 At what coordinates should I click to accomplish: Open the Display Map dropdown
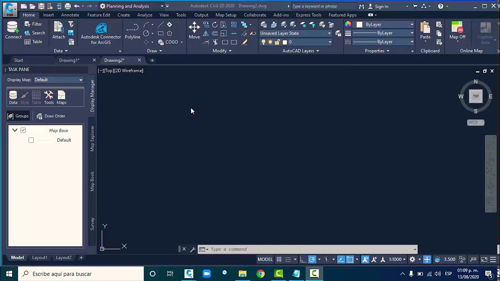(59, 80)
